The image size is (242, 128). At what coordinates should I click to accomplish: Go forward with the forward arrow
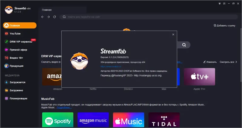pyautogui.click(x=48, y=17)
